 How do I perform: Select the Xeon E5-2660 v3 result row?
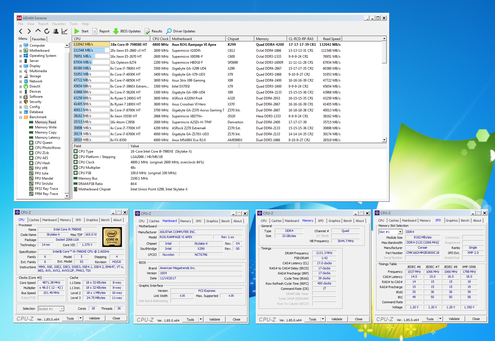207,51
